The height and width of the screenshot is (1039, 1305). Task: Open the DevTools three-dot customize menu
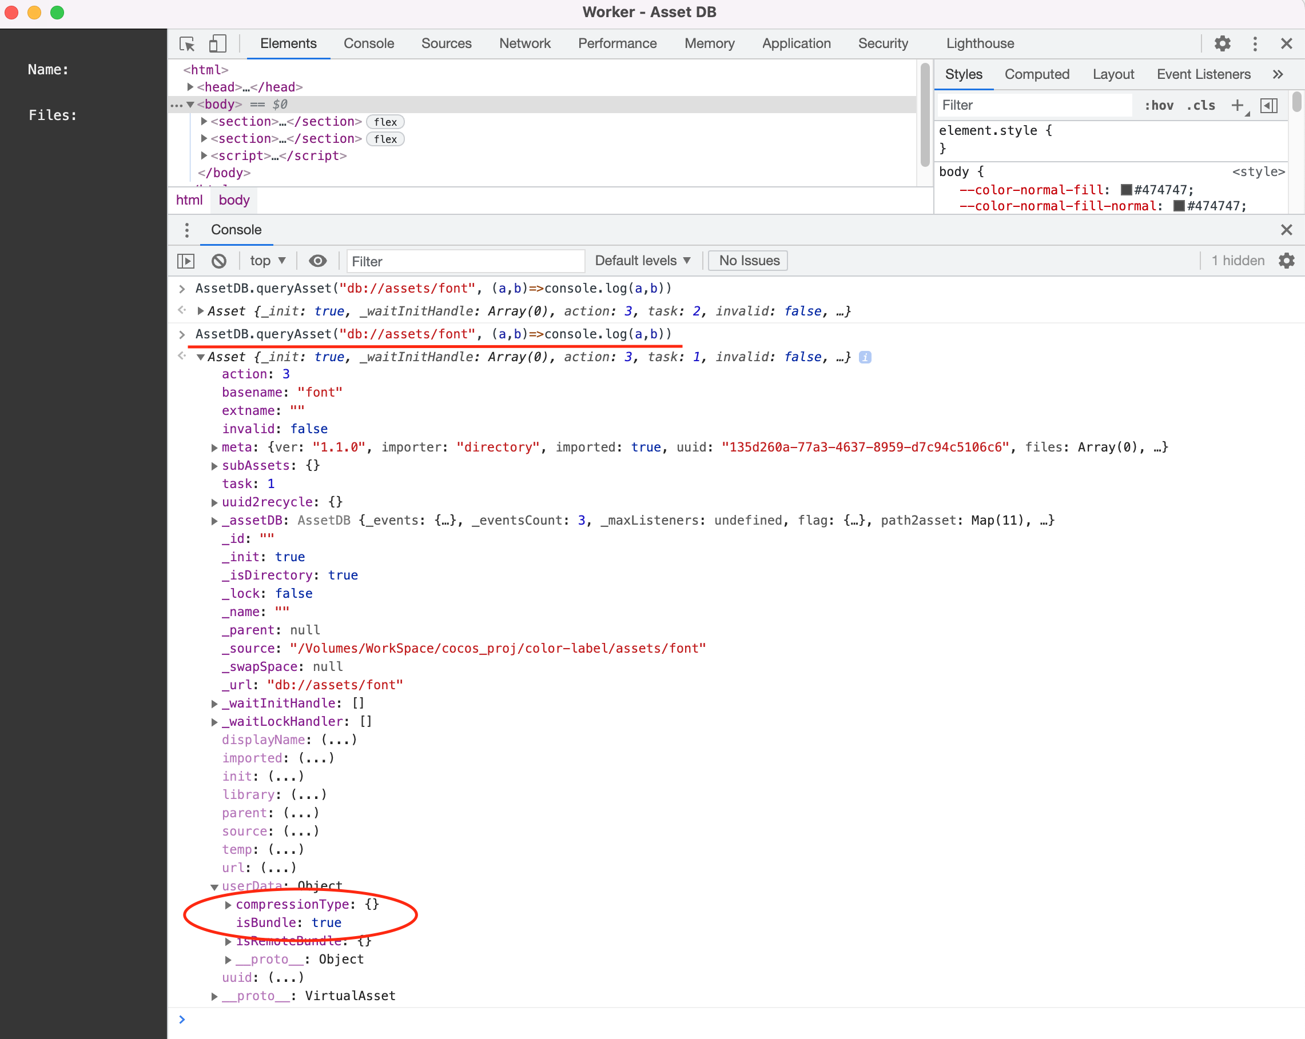point(1255,43)
